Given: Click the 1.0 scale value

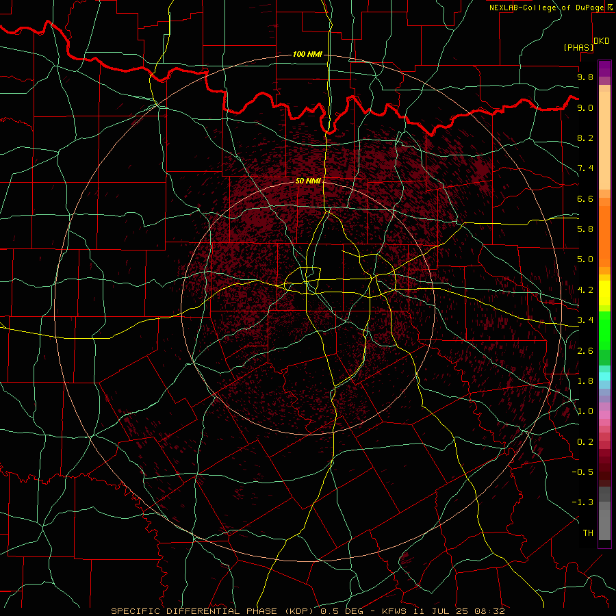Looking at the screenshot, I should click(585, 411).
